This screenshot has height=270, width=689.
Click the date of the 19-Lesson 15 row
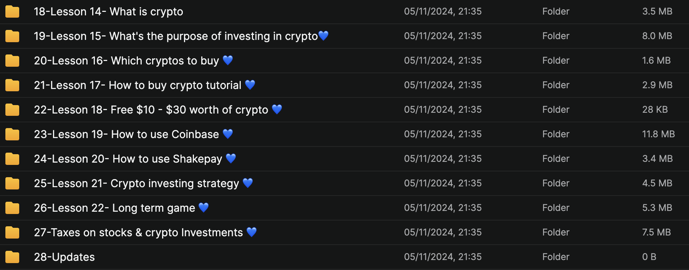[x=442, y=36]
